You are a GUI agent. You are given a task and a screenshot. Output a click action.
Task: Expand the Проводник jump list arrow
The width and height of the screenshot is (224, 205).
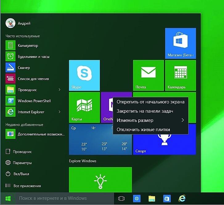click(59, 90)
